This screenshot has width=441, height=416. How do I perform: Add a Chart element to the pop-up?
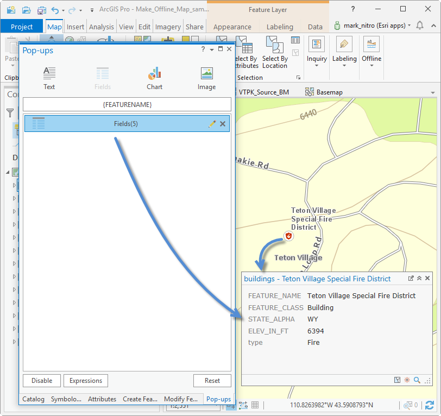154,78
